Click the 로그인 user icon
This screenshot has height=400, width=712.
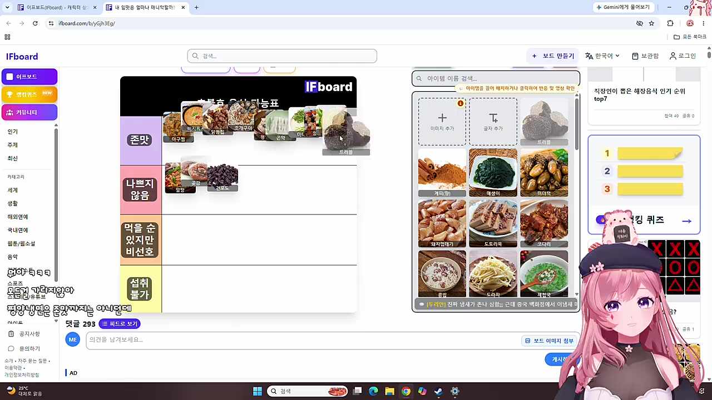tap(673, 56)
